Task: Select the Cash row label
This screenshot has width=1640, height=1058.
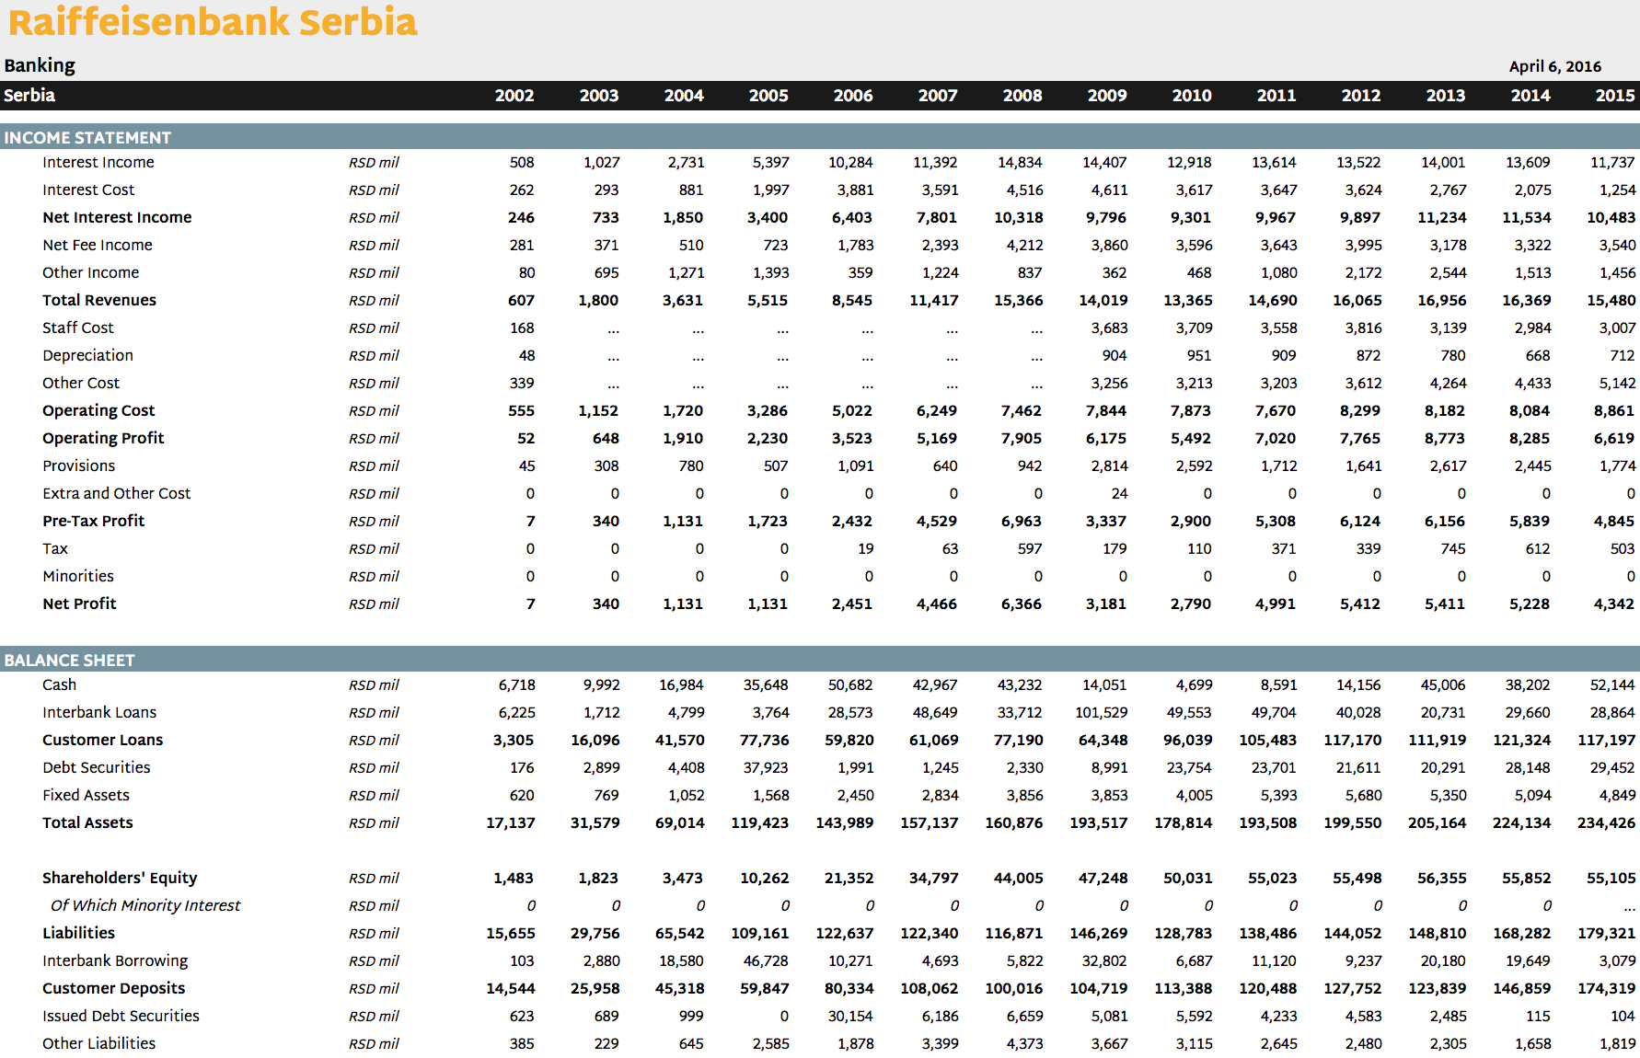Action: 59,685
